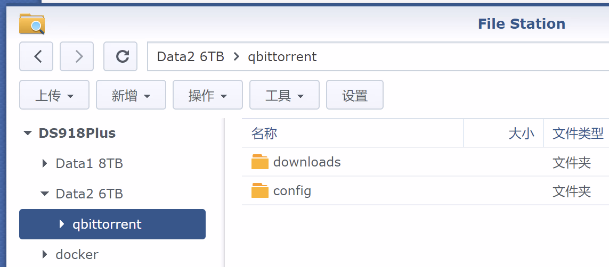Screen dimensions: 609x267
Task: Go forward to next folder
Action: tap(78, 56)
